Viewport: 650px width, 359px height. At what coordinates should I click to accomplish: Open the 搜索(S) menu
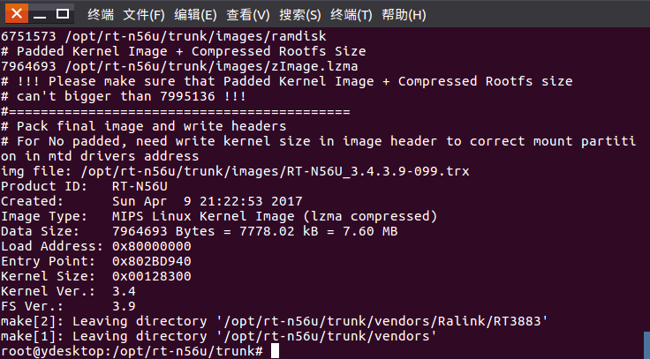300,15
